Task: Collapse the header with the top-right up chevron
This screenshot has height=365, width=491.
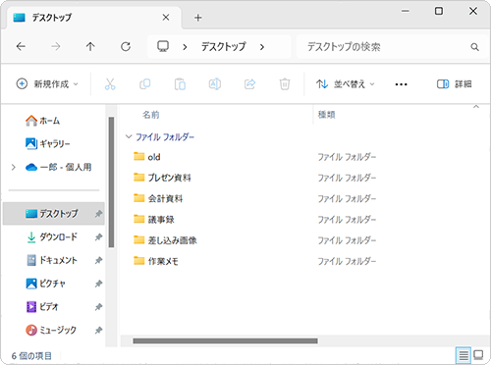Action: click(476, 107)
